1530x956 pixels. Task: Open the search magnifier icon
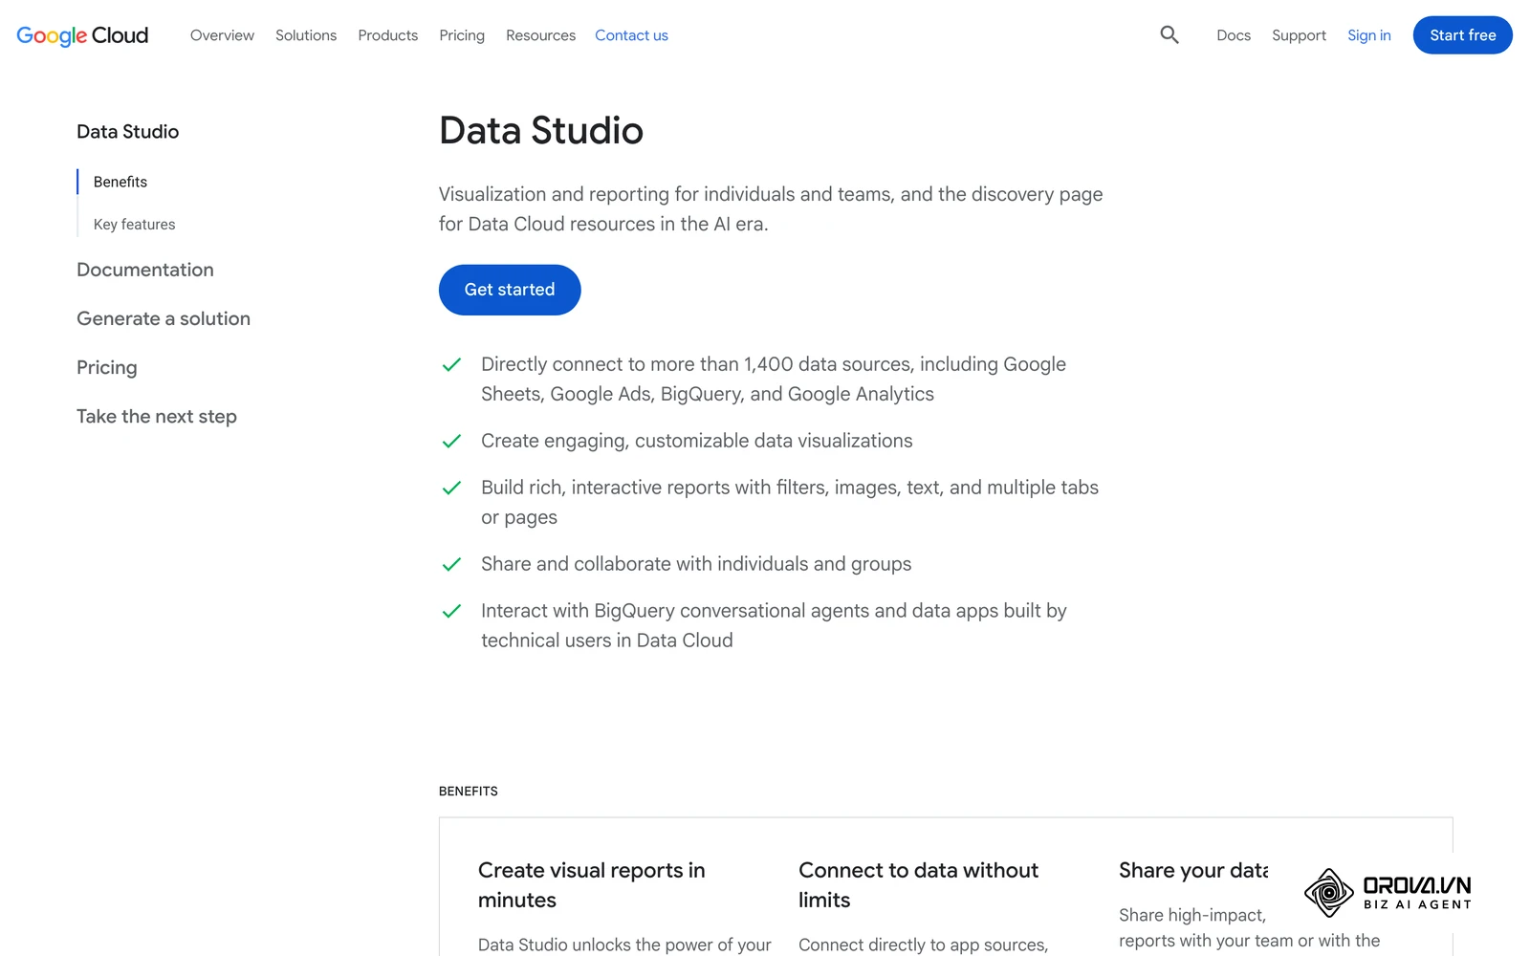point(1169,35)
